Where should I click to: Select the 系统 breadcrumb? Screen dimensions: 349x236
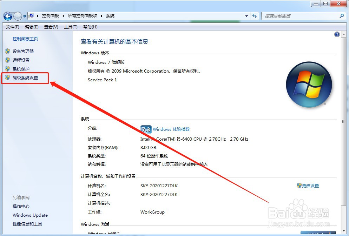click(110, 16)
